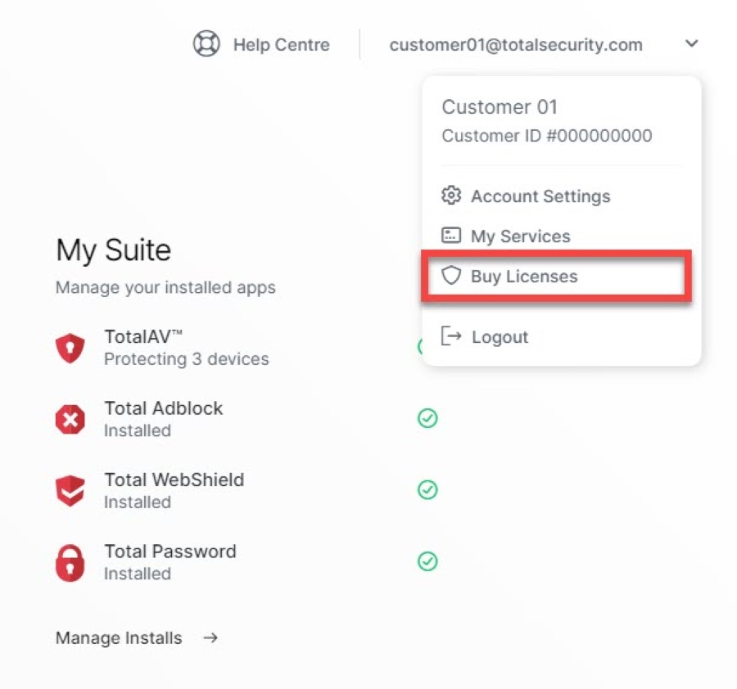The image size is (737, 689).
Task: Click the Total WebShield green checkmark
Action: [427, 490]
